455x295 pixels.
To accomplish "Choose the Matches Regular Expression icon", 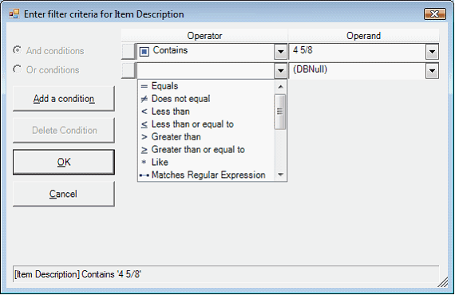I will (144, 175).
